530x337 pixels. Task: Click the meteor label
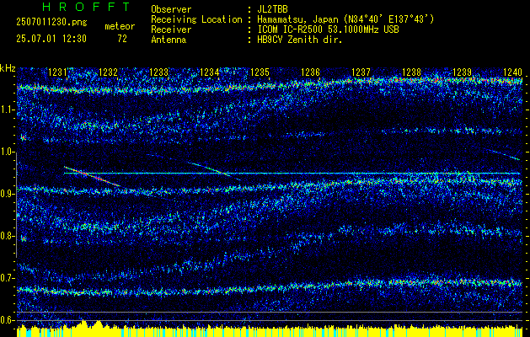pos(120,26)
